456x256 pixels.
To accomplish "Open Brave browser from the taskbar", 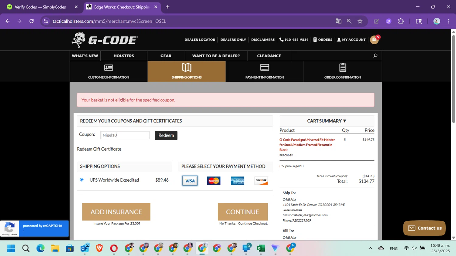I will click(x=99, y=248).
